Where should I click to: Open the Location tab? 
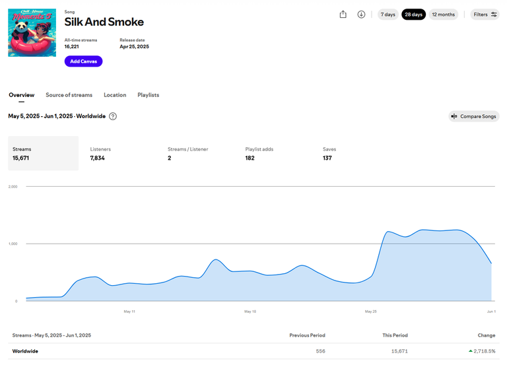pos(115,95)
